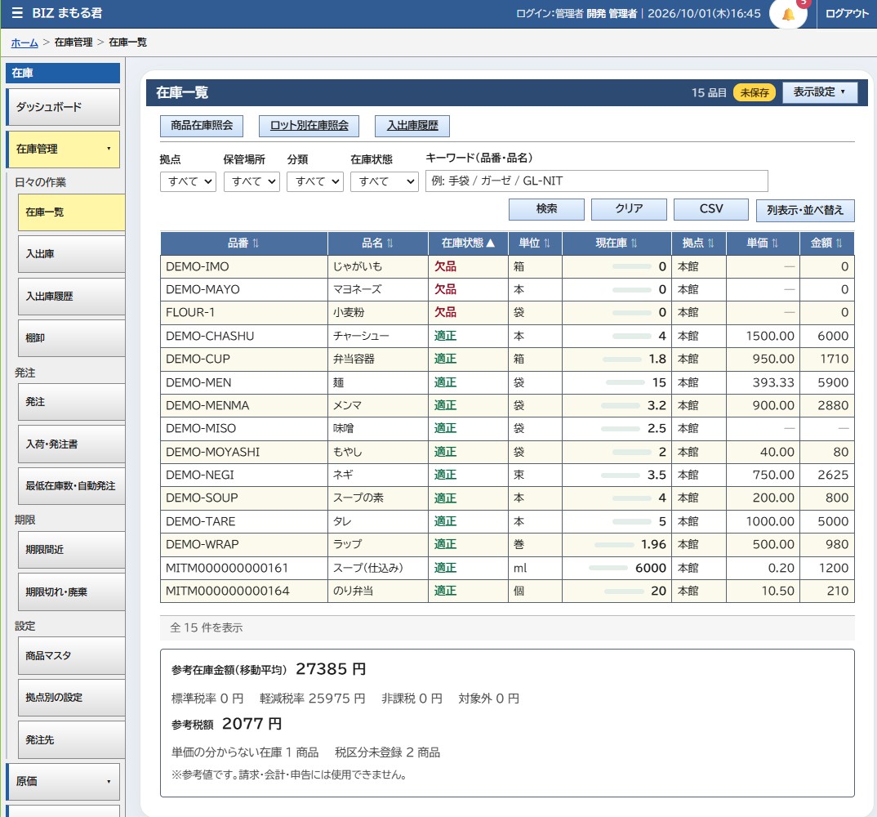This screenshot has width=877, height=817.
Task: Open ロット別在庫照会 view
Action: [x=309, y=126]
